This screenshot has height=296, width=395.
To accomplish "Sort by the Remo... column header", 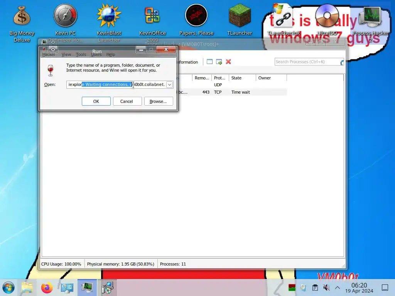I will pyautogui.click(x=202, y=78).
